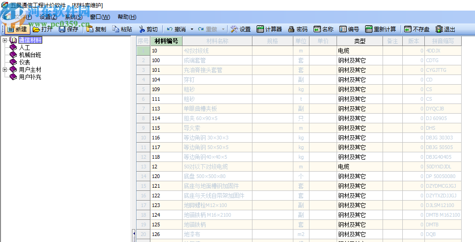Click the cell 50对以下对绞电缆
The height and width of the screenshot is (242, 475).
tap(217, 167)
